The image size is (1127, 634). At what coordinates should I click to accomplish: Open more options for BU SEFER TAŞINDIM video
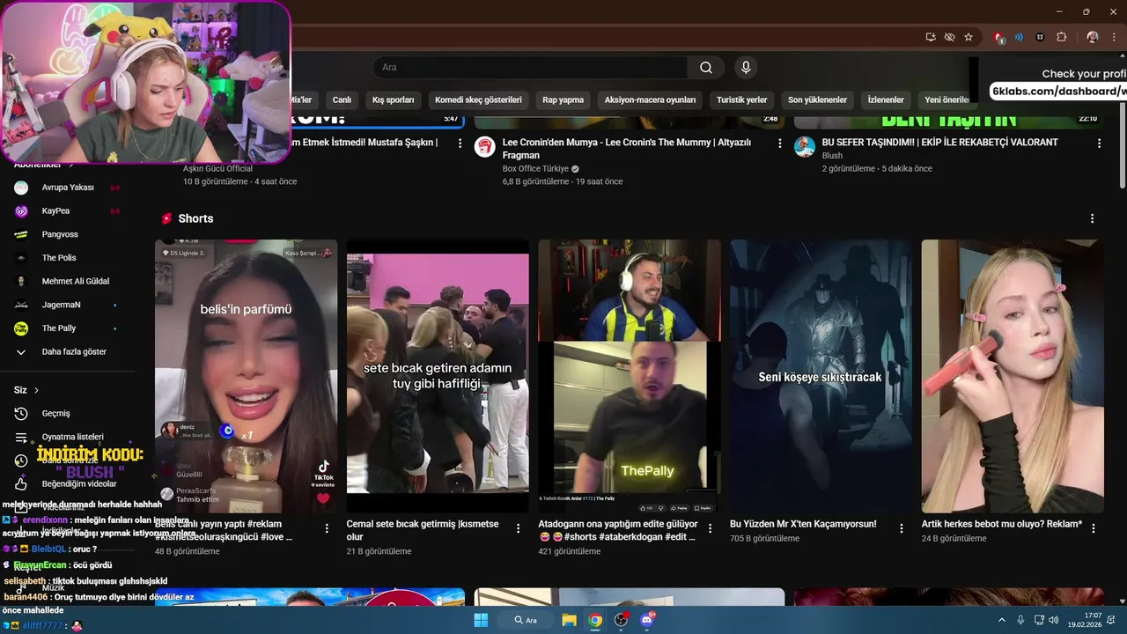(x=1099, y=143)
